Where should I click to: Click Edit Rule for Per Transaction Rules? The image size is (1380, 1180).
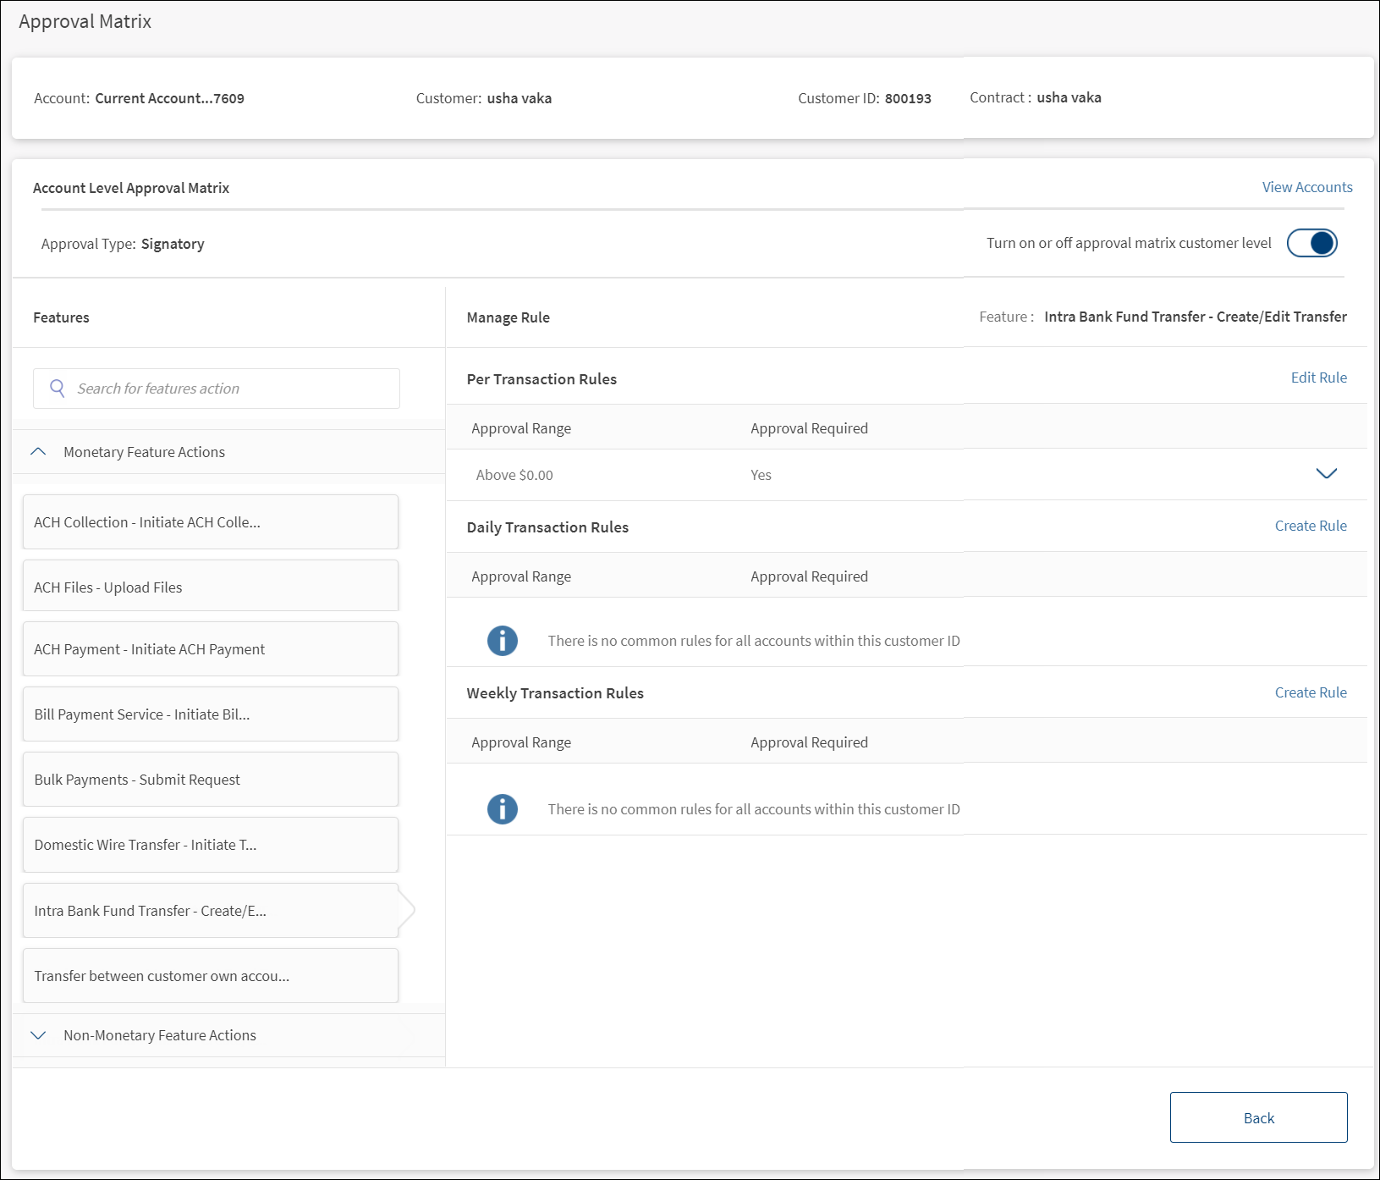[1318, 378]
